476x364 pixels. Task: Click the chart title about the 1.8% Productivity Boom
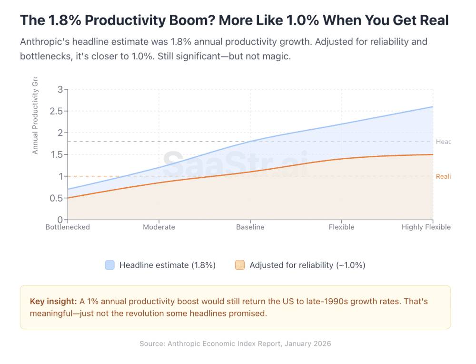tap(234, 20)
